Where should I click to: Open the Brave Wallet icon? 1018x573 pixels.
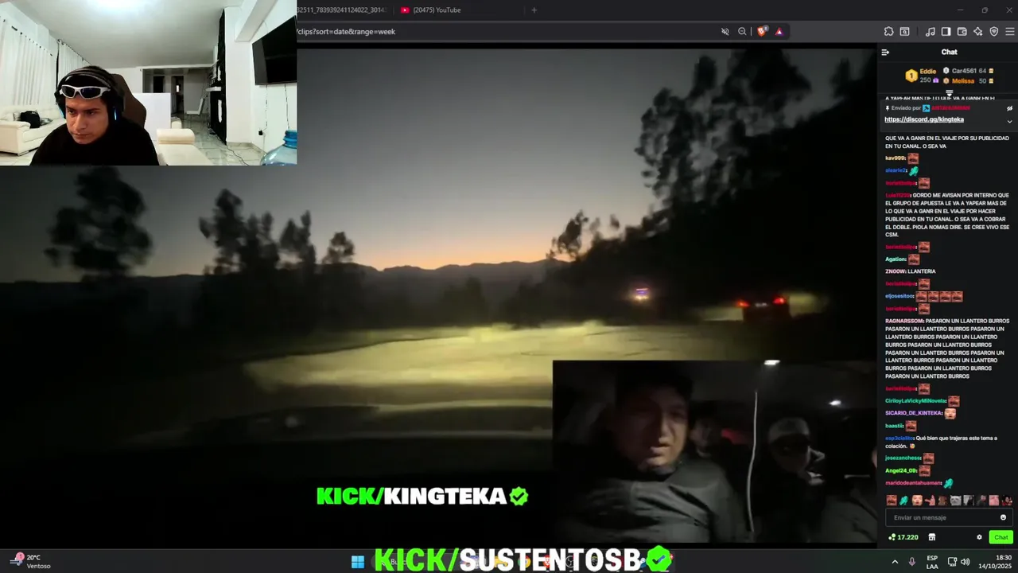(962, 32)
